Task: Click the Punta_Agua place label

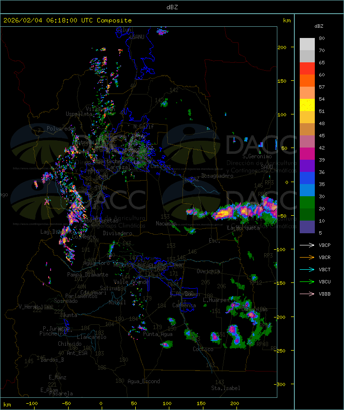Action: pyautogui.click(x=158, y=334)
